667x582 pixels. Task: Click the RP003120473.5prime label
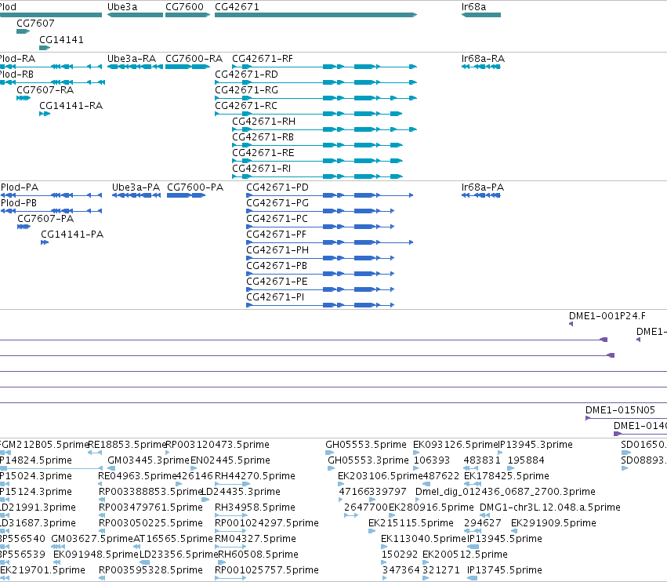pos(217,445)
